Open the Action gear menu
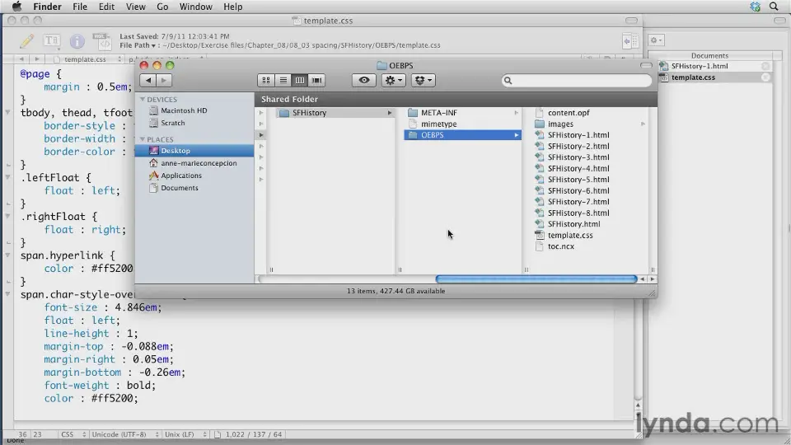Viewport: 791px width, 445px height. pos(394,80)
